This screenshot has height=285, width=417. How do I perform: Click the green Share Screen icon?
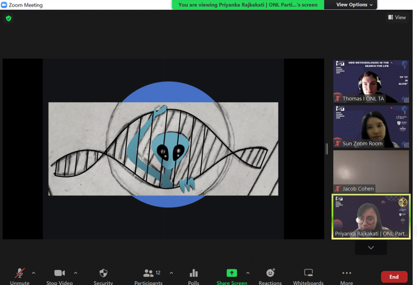(x=232, y=273)
